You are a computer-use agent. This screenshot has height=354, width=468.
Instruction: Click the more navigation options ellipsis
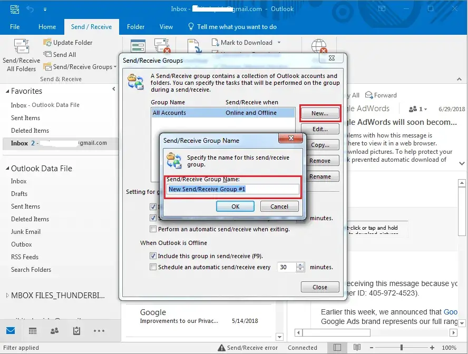click(99, 330)
